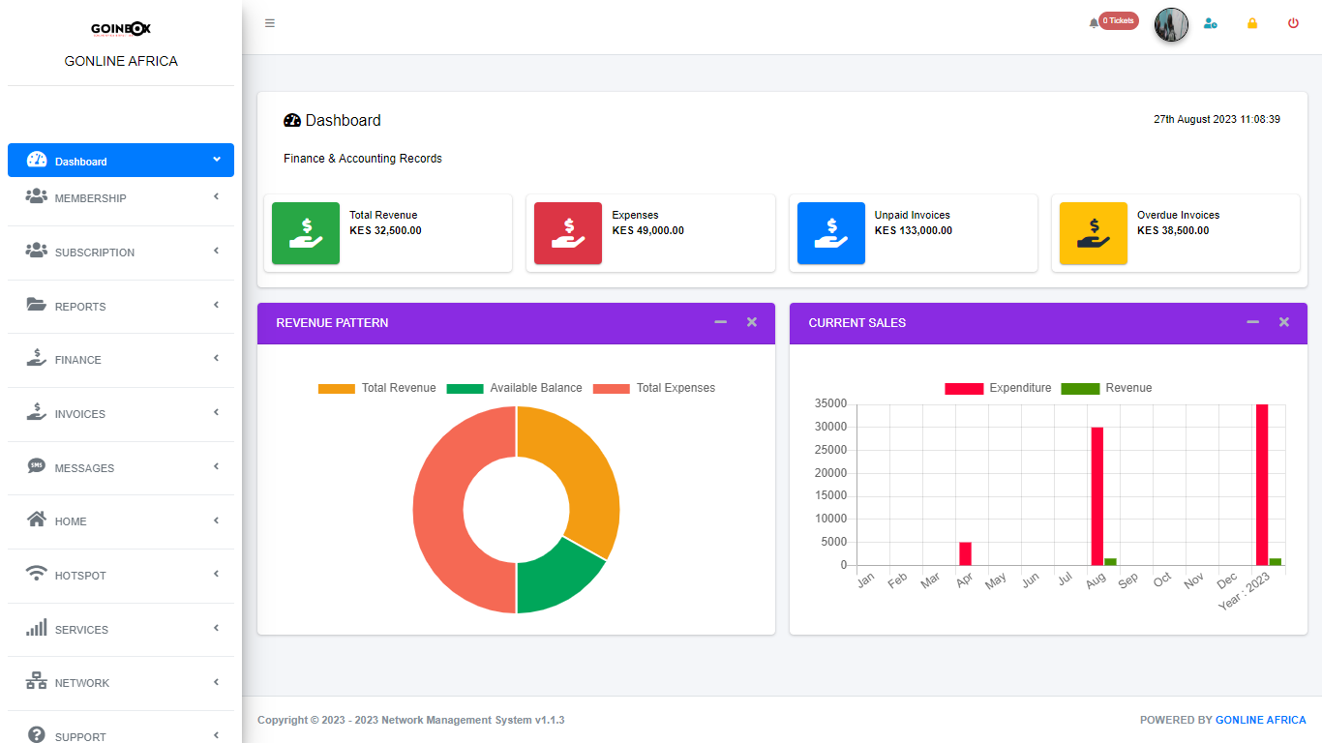Click the user settings icon in header
This screenshot has width=1322, height=743.
(x=1210, y=23)
